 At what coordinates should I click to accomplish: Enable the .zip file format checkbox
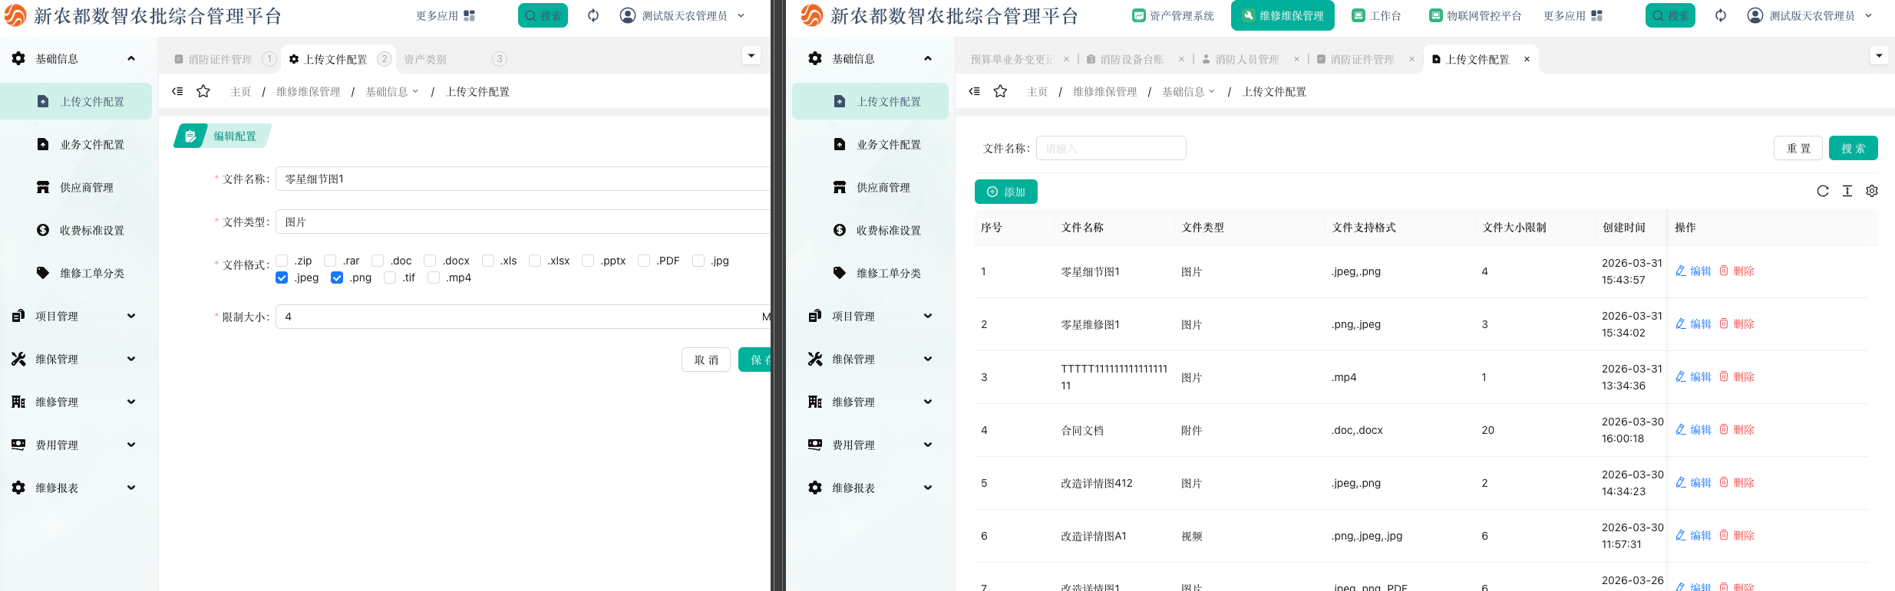282,261
